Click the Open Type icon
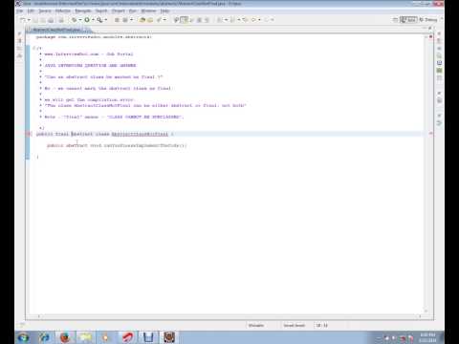Screen dimensions: 459x344 [142, 20]
